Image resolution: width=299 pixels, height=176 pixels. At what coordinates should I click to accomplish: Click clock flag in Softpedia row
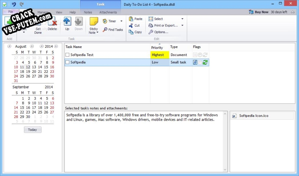[x=200, y=62]
